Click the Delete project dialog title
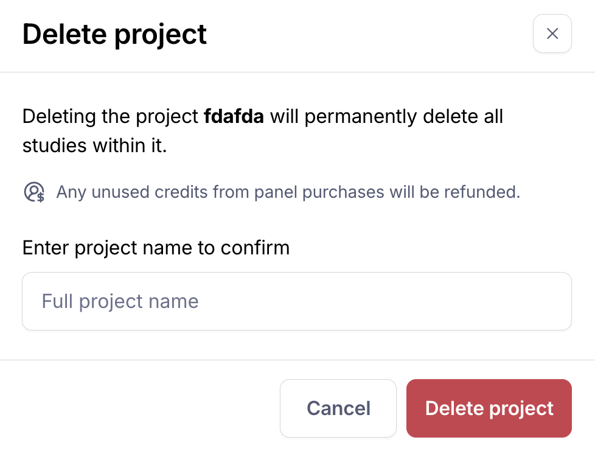 (114, 34)
